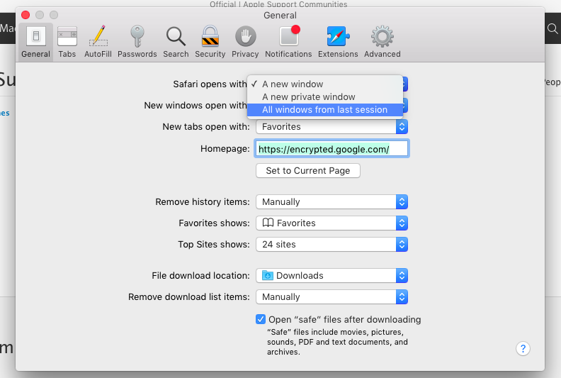Open the Remove download list items dropdown
The width and height of the screenshot is (561, 378).
pyautogui.click(x=331, y=297)
